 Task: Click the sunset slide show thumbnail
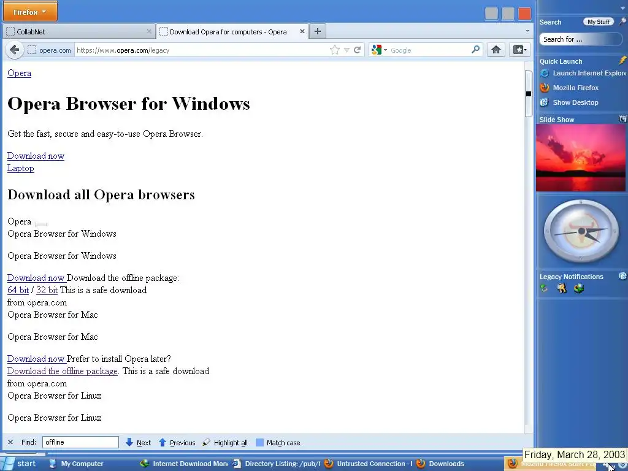coord(581,158)
